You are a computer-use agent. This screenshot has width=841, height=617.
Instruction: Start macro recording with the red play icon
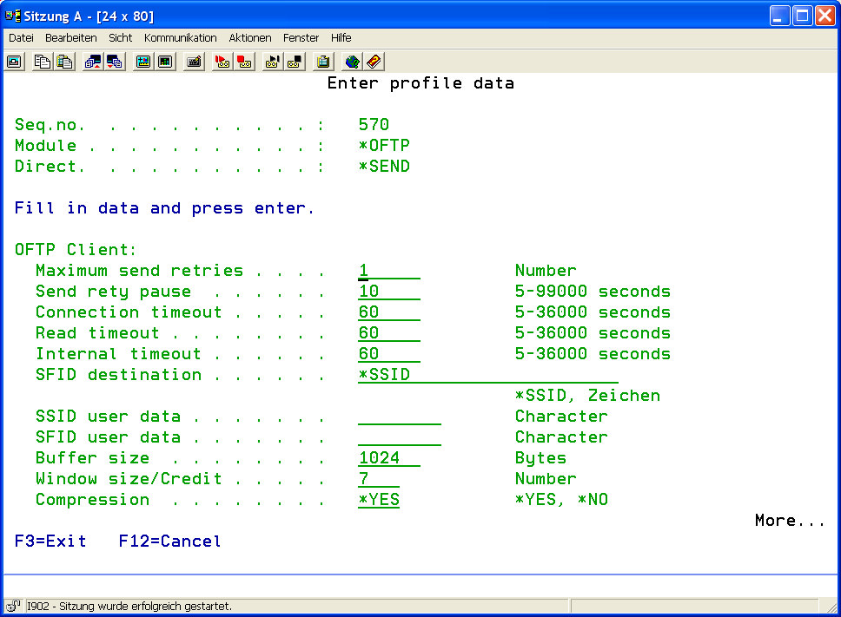point(222,62)
